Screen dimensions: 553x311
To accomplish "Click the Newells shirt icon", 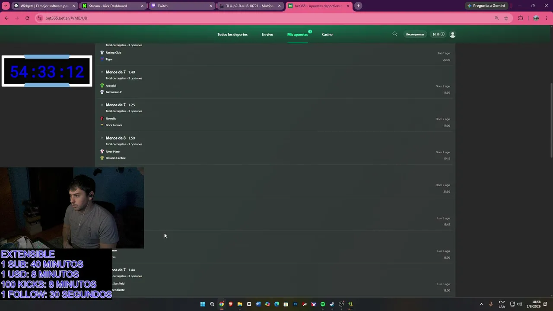I will 102,118.
